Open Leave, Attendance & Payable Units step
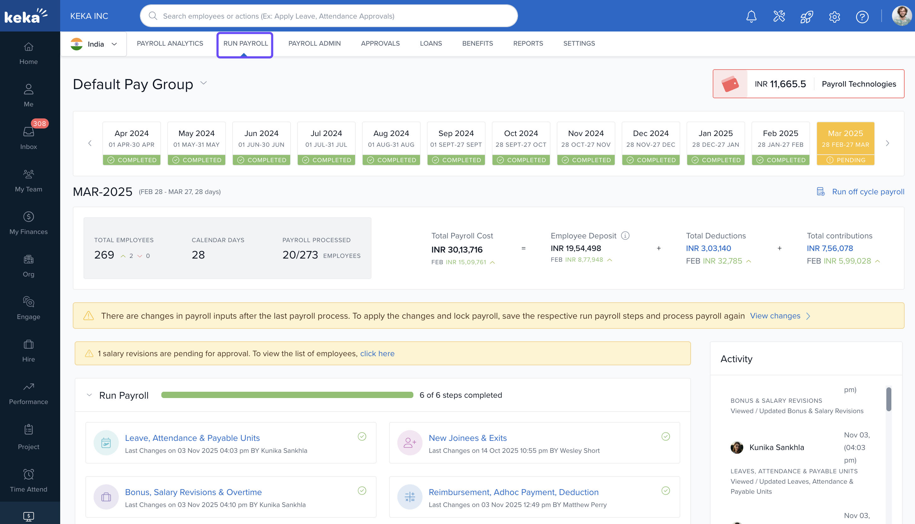915x524 pixels. [192, 438]
